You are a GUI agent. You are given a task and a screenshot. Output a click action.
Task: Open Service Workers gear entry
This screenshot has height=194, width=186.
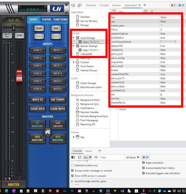(87, 21)
